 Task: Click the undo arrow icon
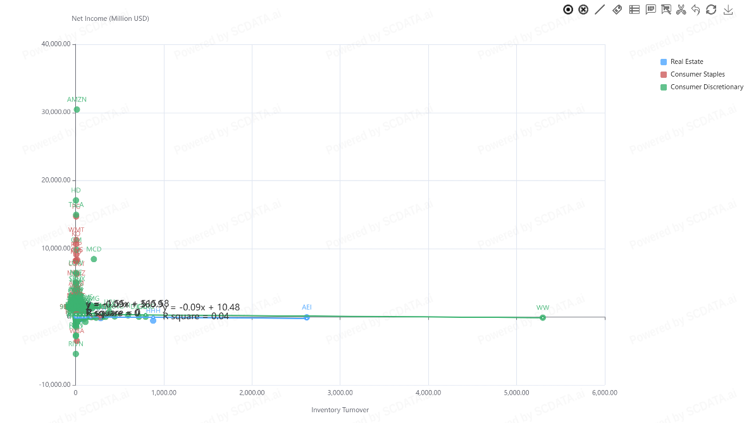coord(696,9)
